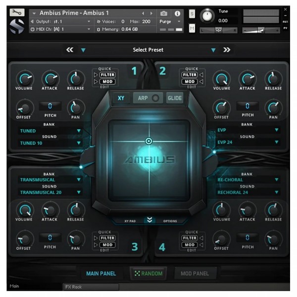Click layer 2 Mod edit arrow
Screen dimensions: 297x297
click(x=201, y=82)
